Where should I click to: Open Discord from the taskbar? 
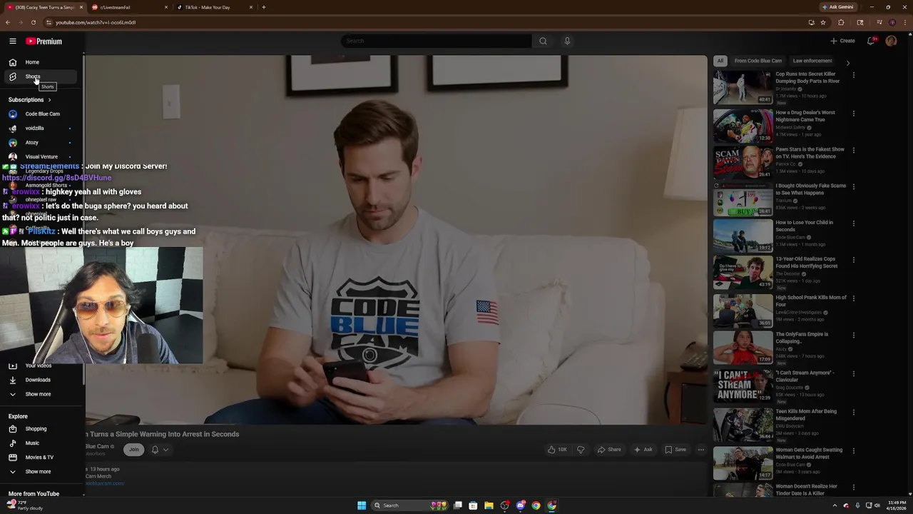click(521, 505)
